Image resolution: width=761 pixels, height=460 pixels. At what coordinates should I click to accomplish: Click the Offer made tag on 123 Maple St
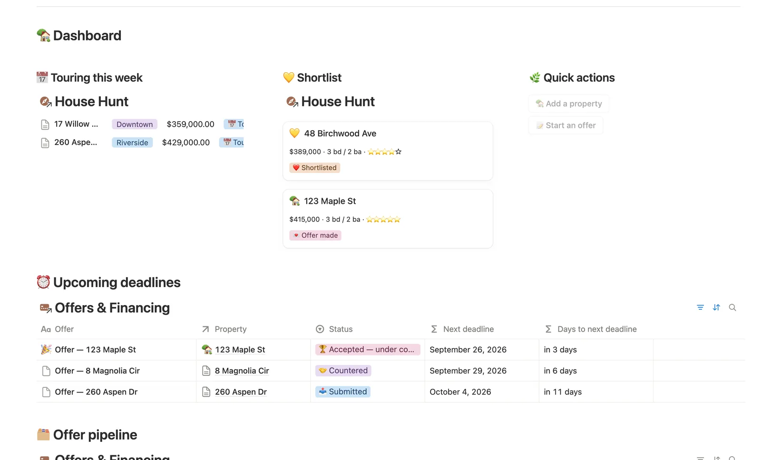(315, 235)
